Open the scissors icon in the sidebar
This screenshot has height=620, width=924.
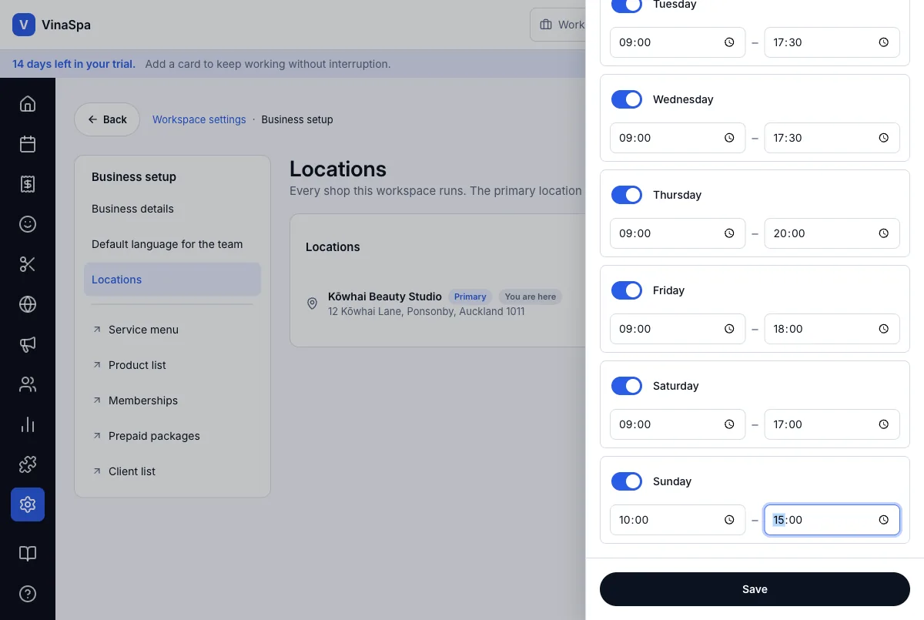pos(28,264)
